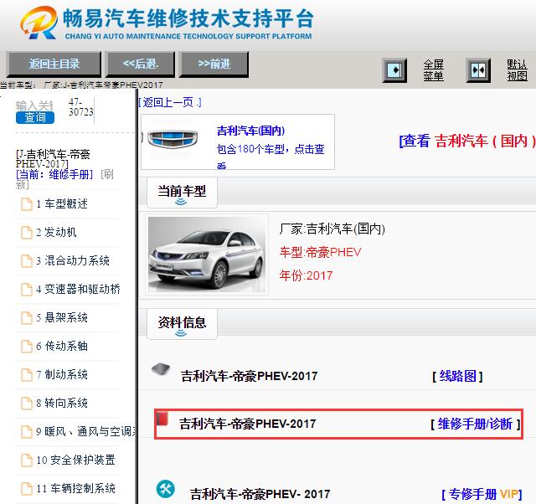Image resolution: width=536 pixels, height=504 pixels.
Task: Click the 查看 吉利汽车(国内) heading link
Action: (467, 141)
